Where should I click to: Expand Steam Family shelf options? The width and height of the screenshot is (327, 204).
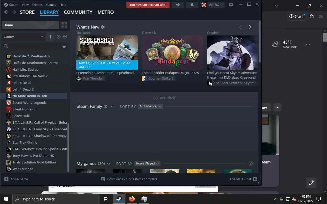112,107
